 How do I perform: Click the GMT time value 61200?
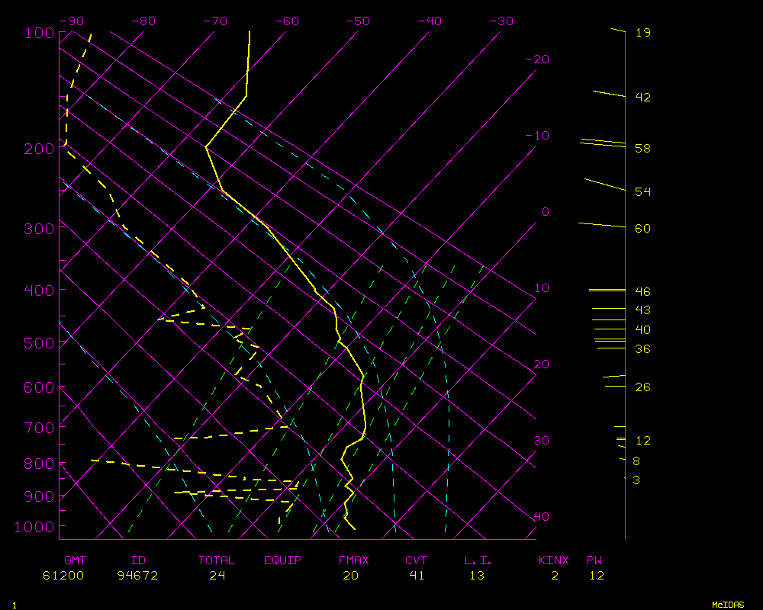coord(63,576)
